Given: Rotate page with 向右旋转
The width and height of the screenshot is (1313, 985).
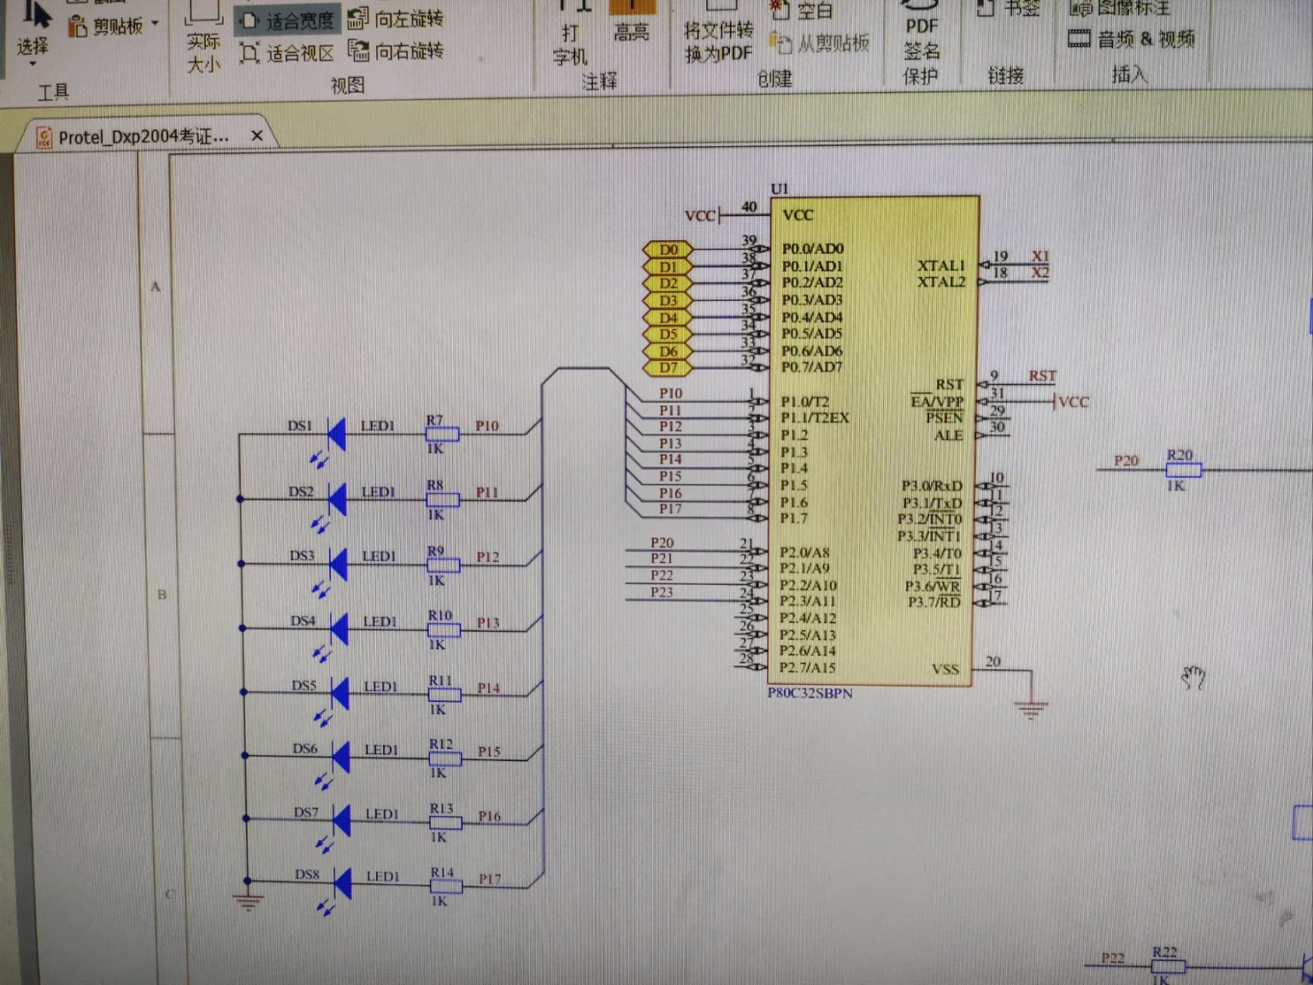Looking at the screenshot, I should point(396,50).
